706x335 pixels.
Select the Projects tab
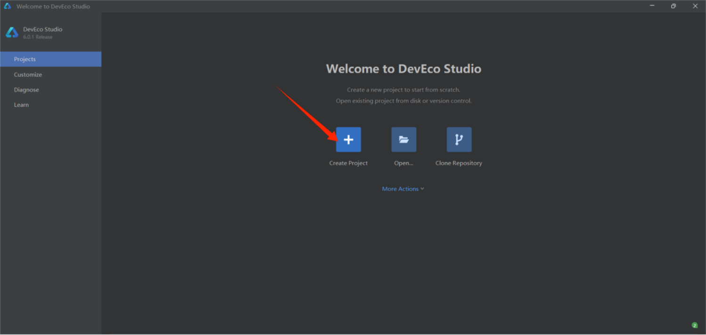tap(51, 59)
